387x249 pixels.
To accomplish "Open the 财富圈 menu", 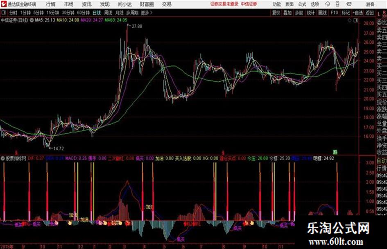I will (147, 4).
